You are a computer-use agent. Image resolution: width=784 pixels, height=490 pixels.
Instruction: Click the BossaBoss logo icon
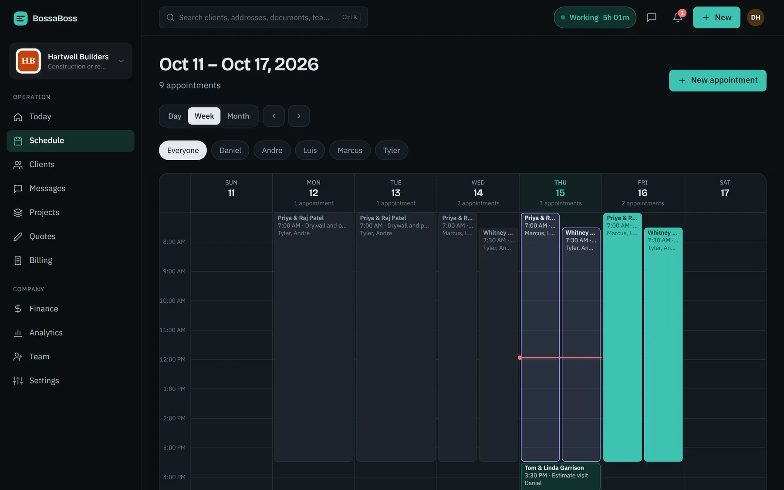[20, 18]
